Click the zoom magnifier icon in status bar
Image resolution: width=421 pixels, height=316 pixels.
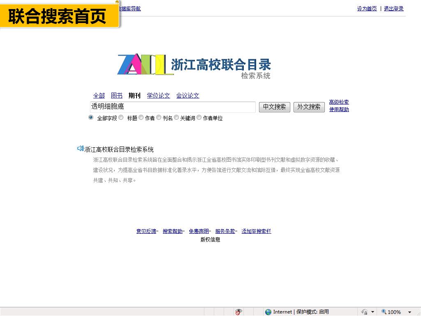384,311
